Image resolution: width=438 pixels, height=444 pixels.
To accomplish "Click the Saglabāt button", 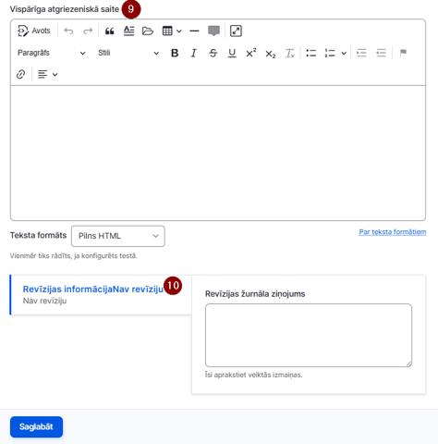I will pos(36,426).
